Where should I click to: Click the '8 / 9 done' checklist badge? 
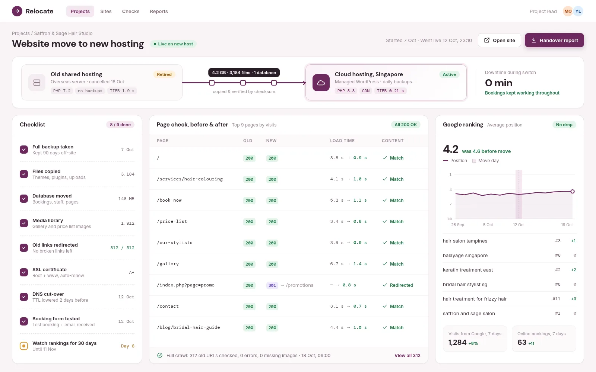[x=120, y=125]
